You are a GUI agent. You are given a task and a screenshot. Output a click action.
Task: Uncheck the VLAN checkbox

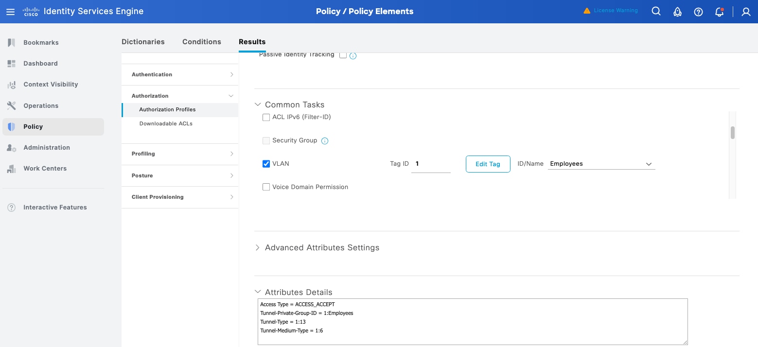click(x=266, y=164)
